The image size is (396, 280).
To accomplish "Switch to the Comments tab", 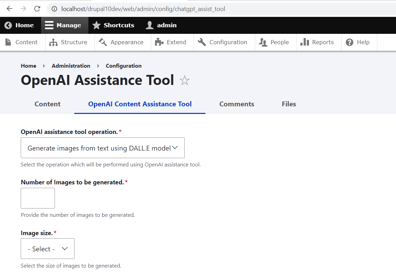I will pyautogui.click(x=236, y=104).
